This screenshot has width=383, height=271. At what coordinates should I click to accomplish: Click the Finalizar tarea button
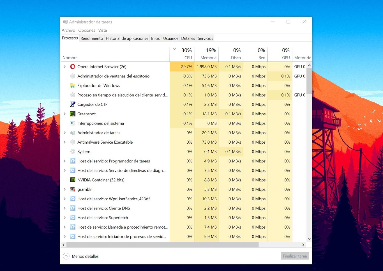[x=295, y=256]
